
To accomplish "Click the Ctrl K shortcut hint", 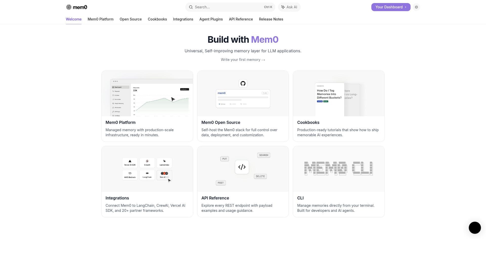I will (x=268, y=7).
